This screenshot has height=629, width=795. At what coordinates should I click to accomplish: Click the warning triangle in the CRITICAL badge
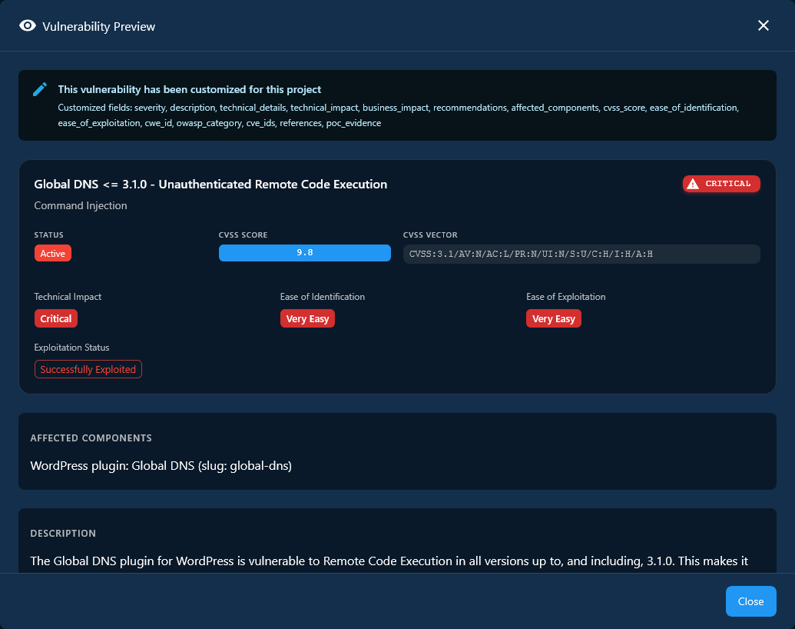pyautogui.click(x=693, y=184)
